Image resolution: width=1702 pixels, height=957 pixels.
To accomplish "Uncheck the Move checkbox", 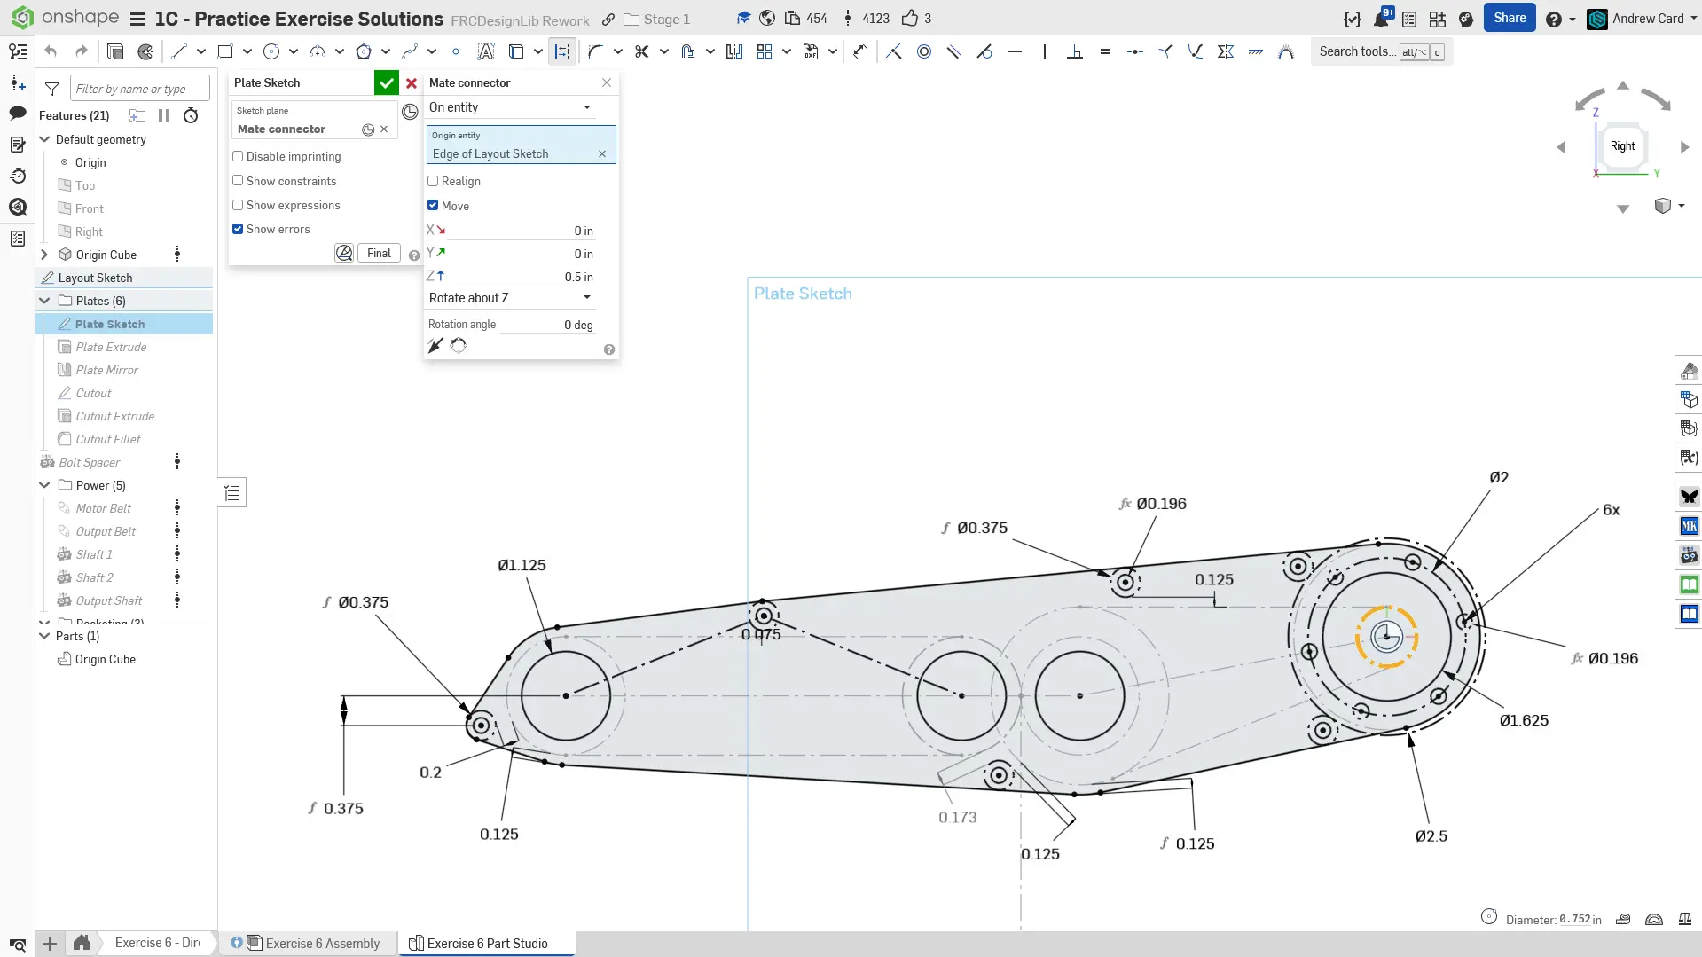I will (x=433, y=205).
